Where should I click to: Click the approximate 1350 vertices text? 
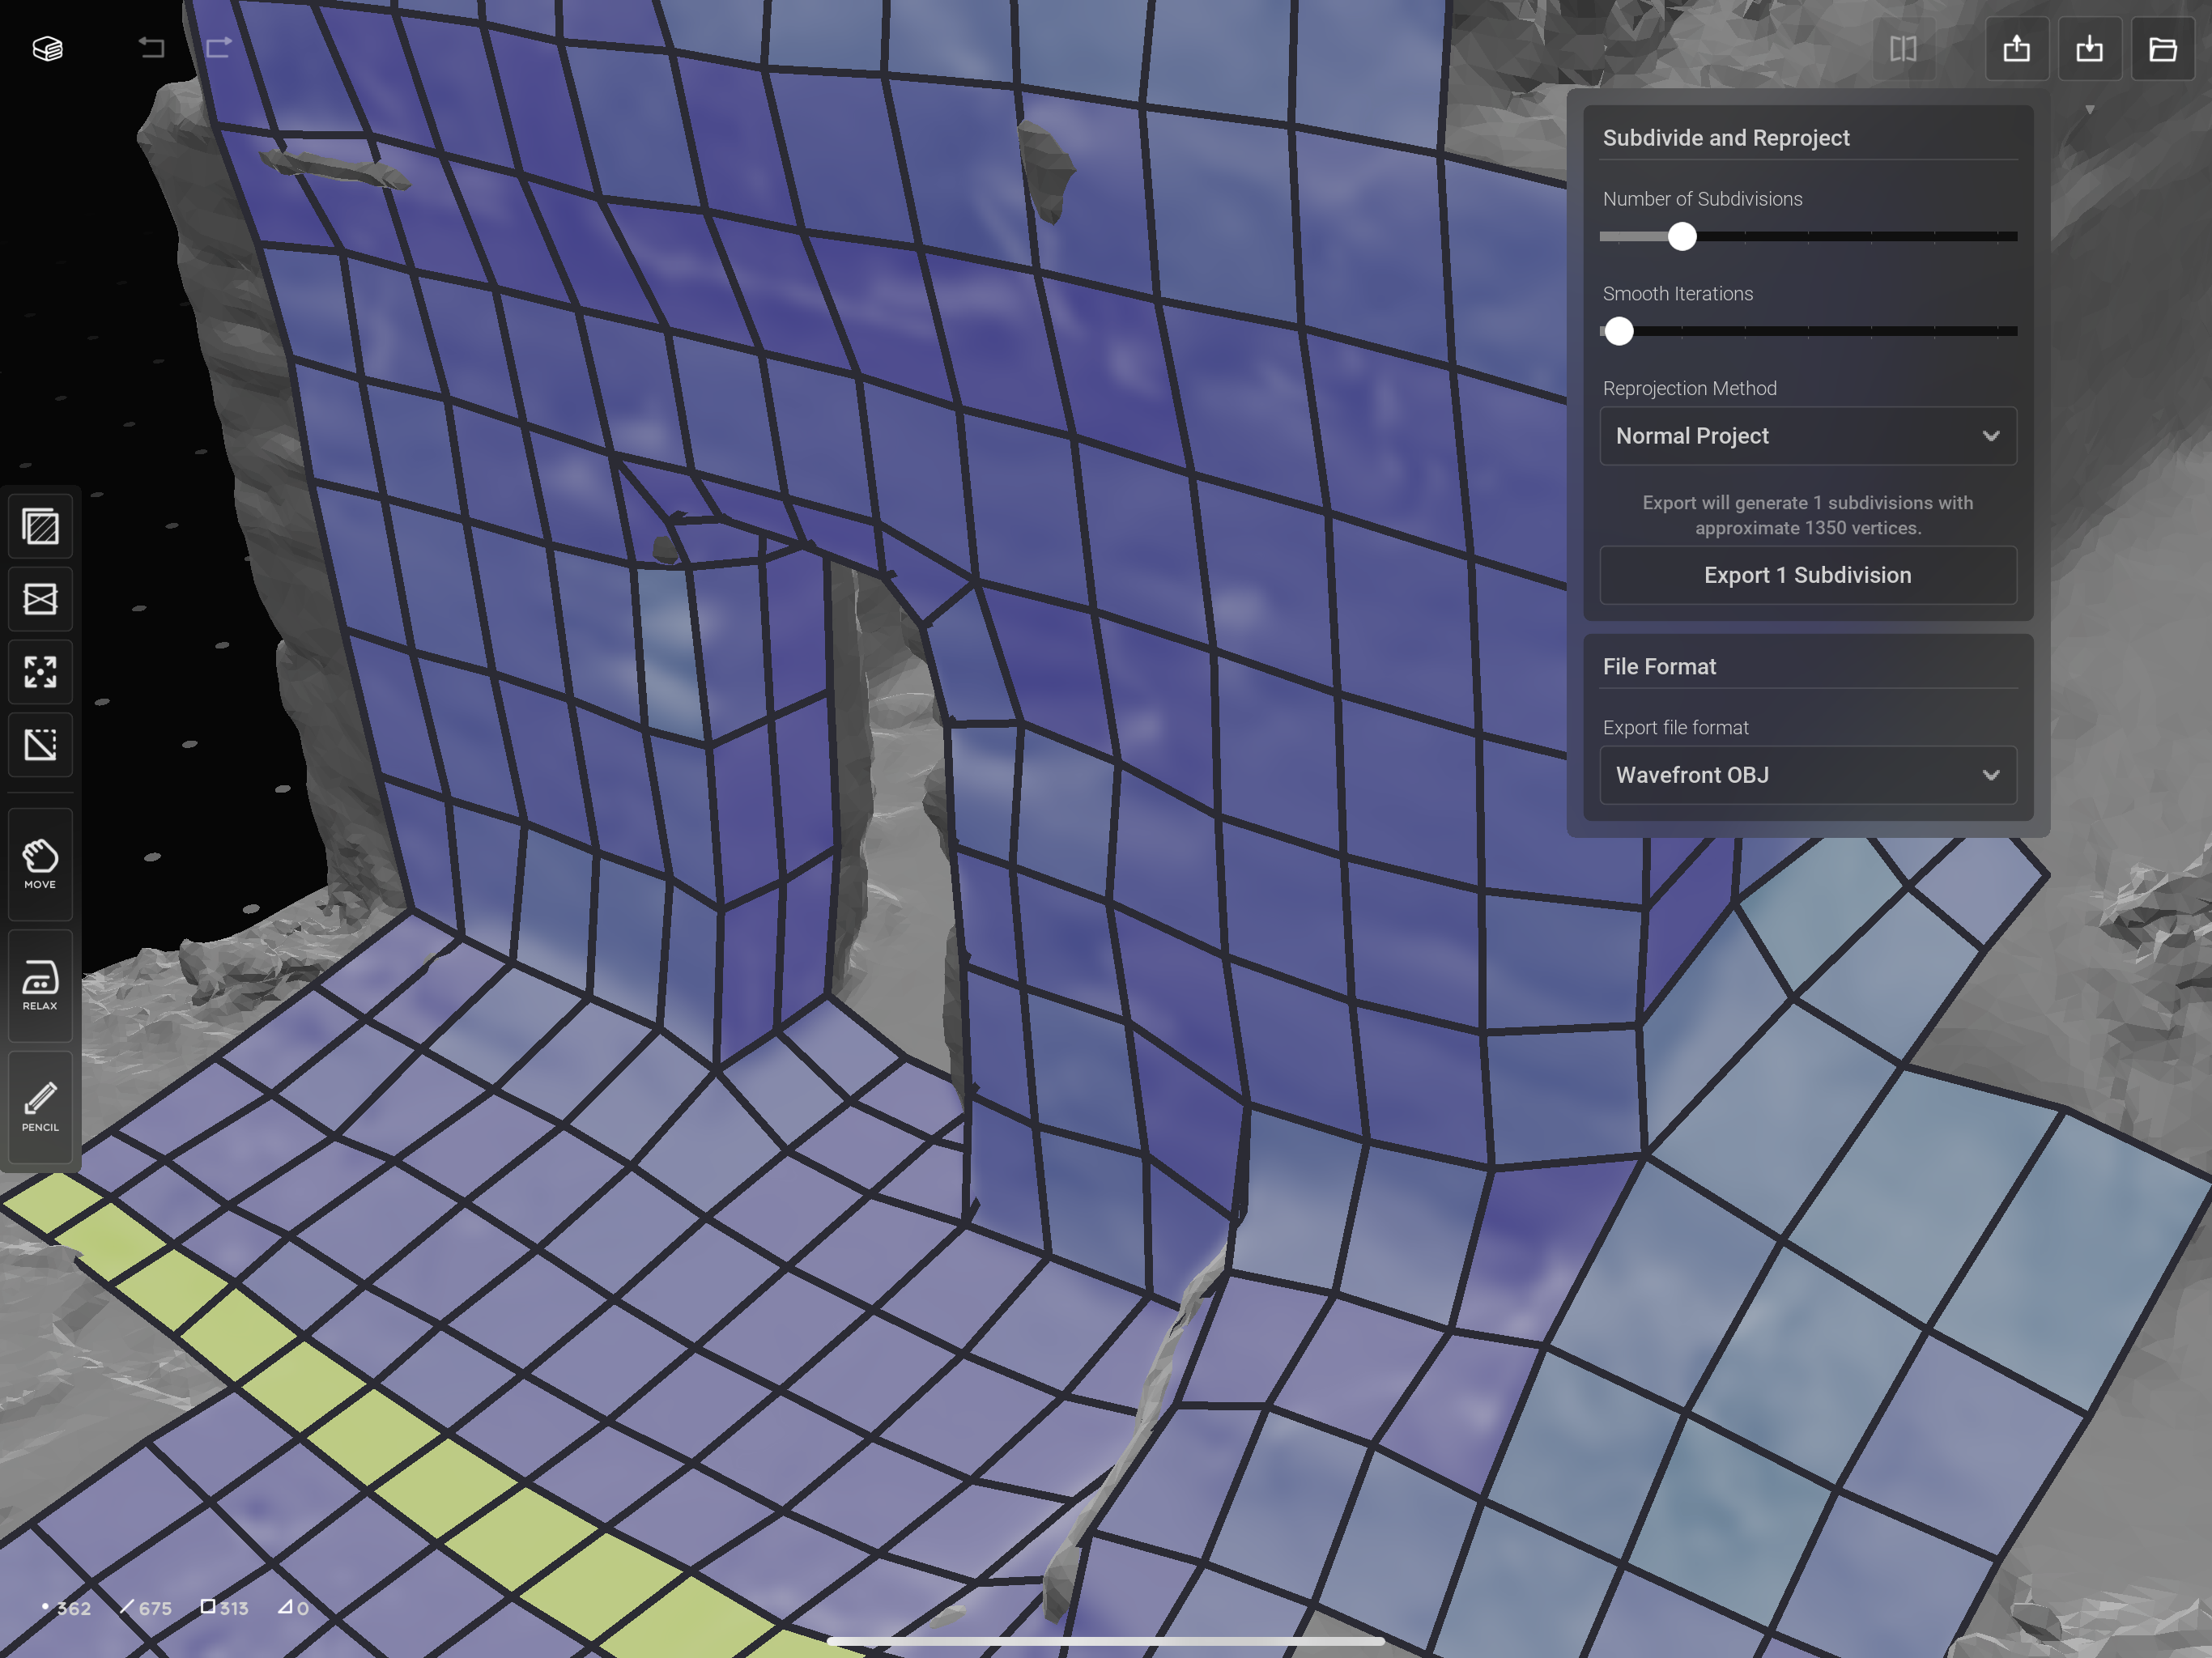1808,528
